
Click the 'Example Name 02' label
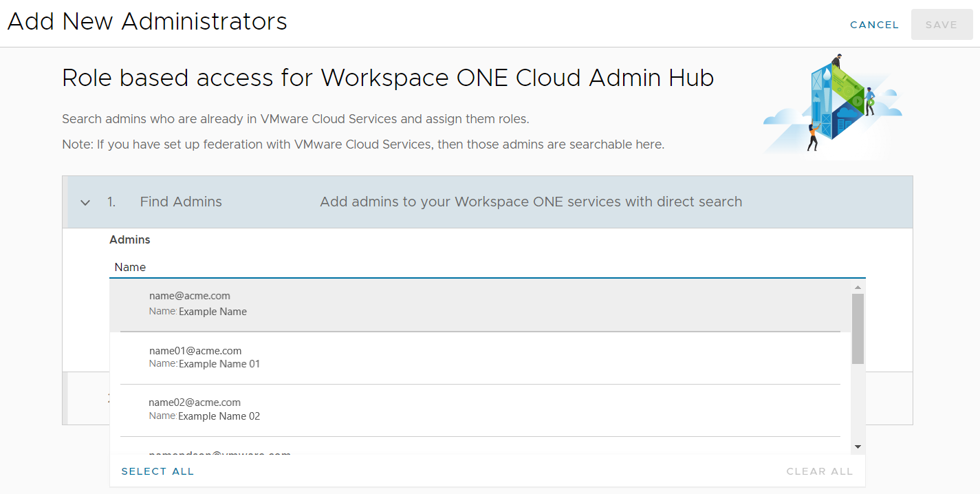(219, 416)
